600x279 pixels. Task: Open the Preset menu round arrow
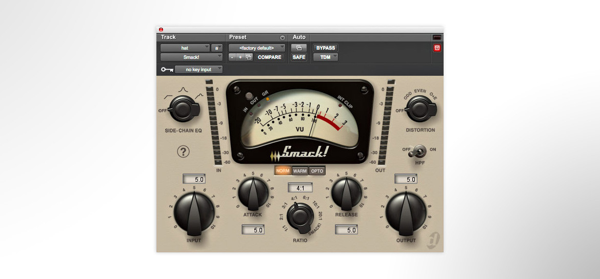click(283, 37)
